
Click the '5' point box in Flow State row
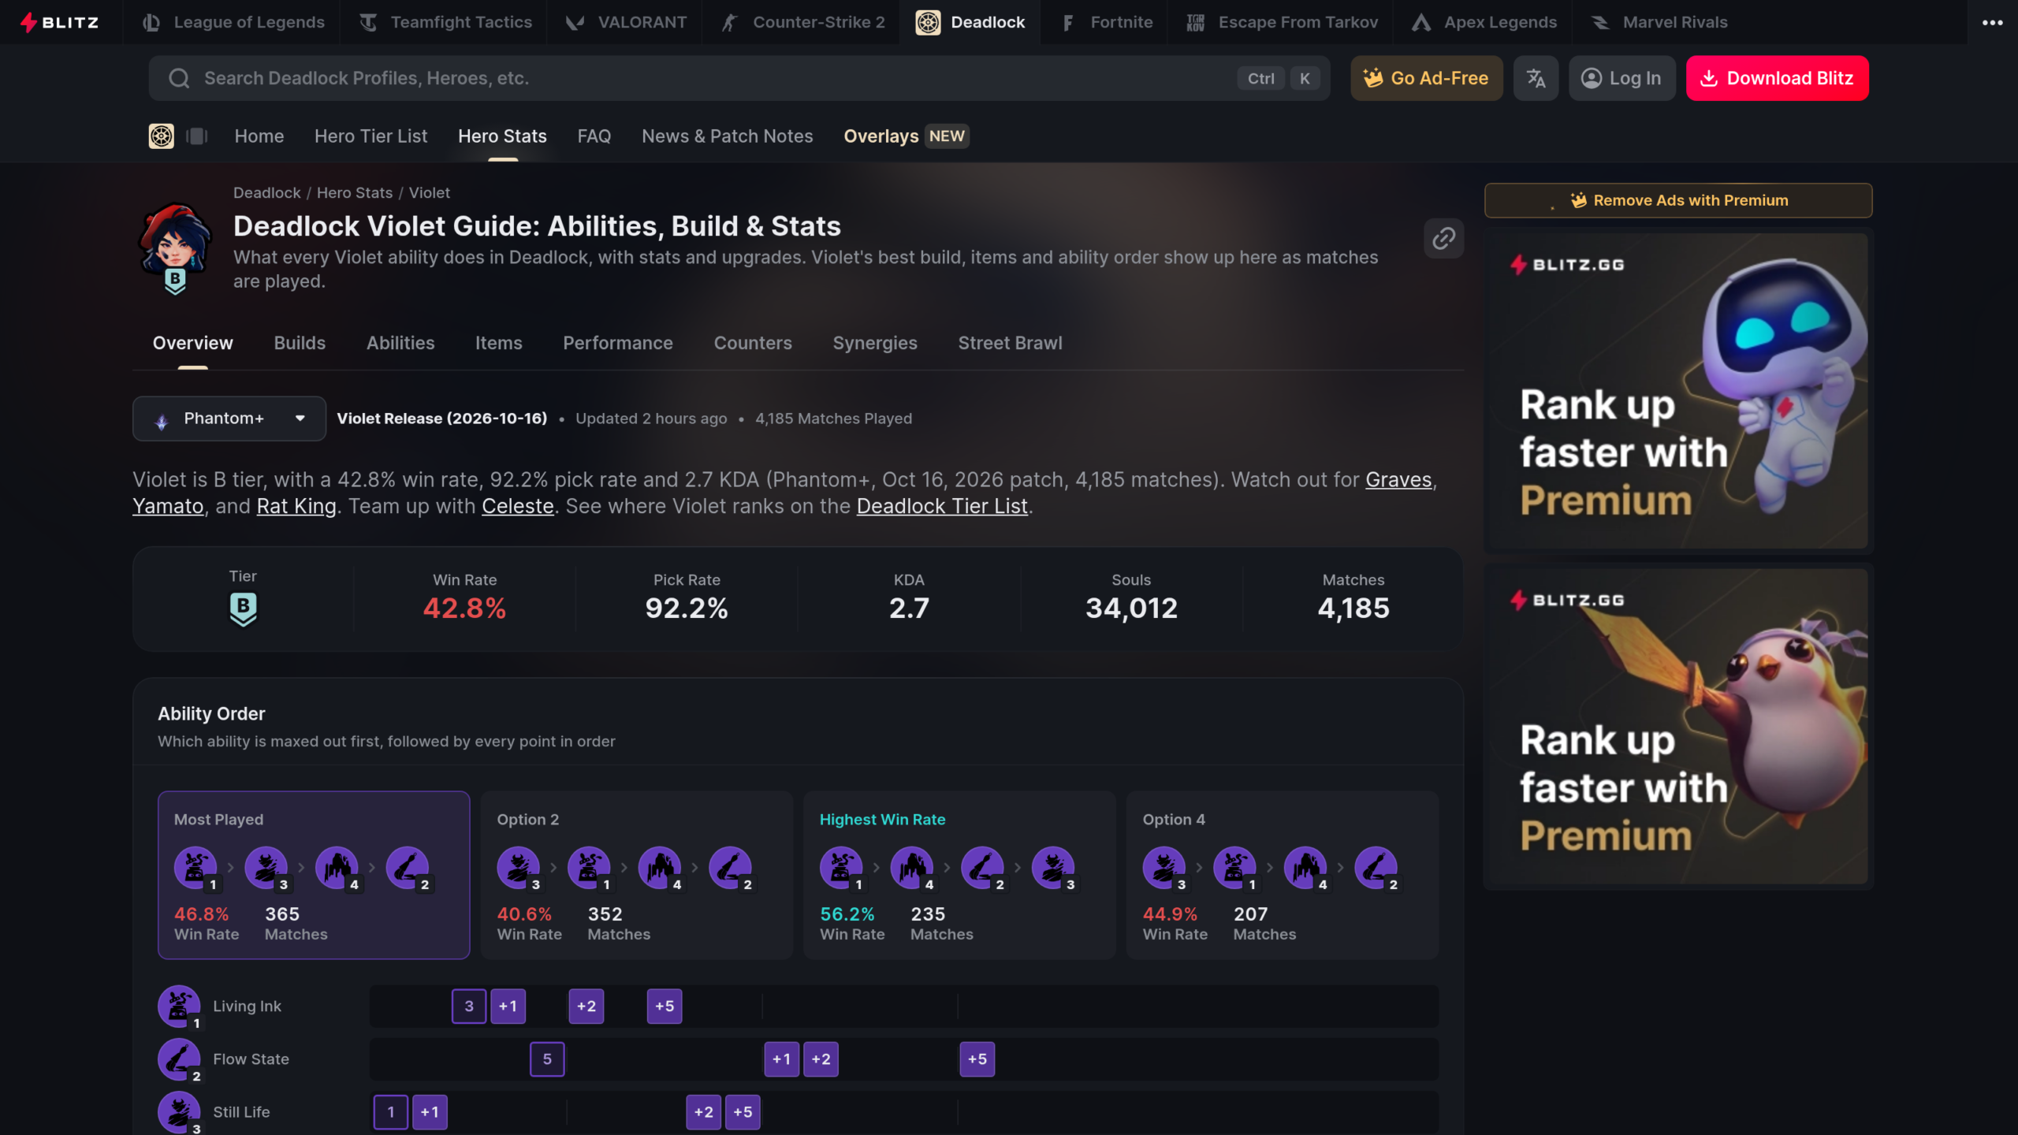pyautogui.click(x=547, y=1059)
